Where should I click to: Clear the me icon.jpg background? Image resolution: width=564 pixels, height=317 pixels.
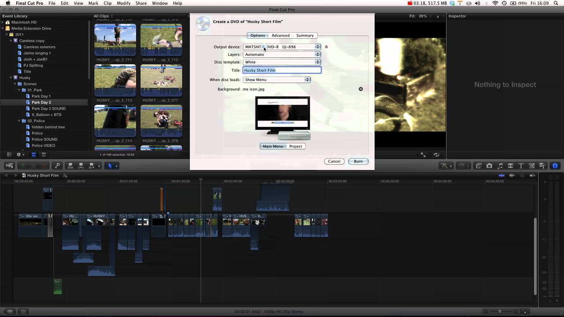click(360, 89)
